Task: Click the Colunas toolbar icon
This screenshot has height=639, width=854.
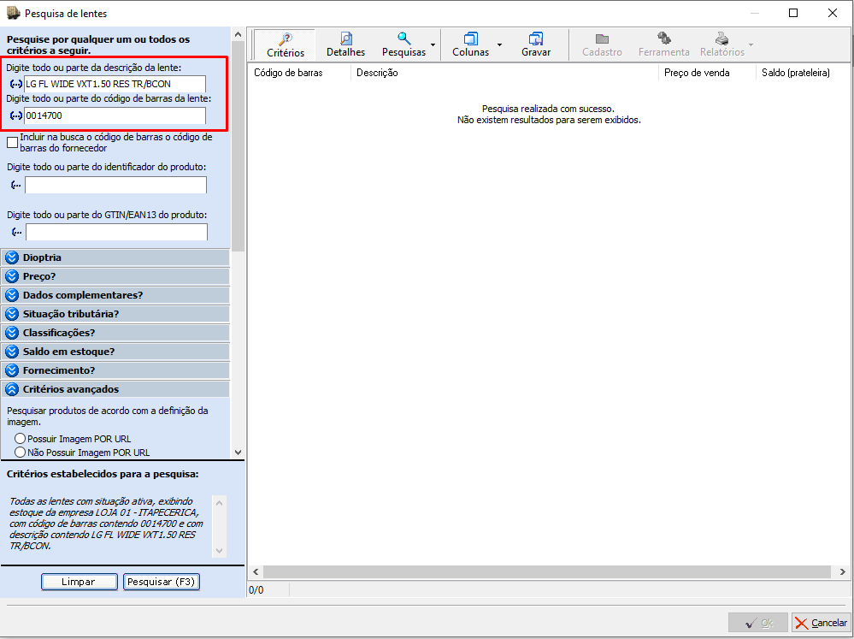Action: pos(471,39)
